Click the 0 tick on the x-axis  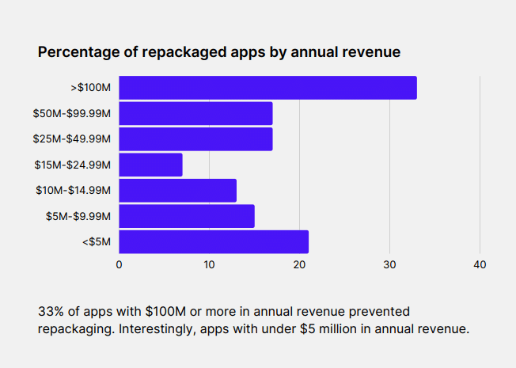(119, 265)
